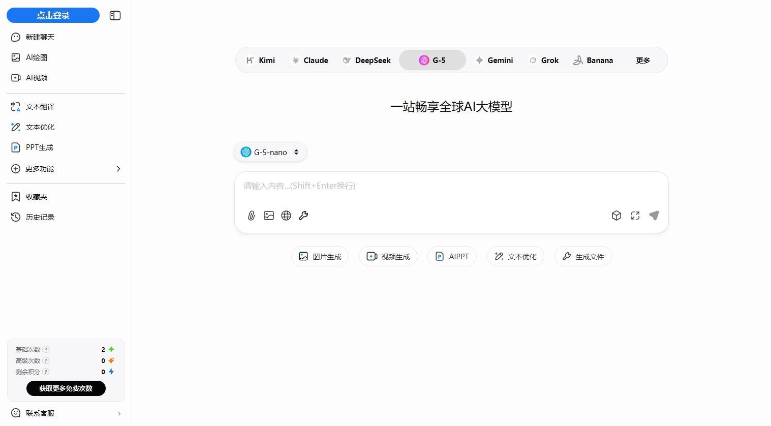The image size is (771, 426).
Task: Select the Grok model tab
Action: [544, 60]
